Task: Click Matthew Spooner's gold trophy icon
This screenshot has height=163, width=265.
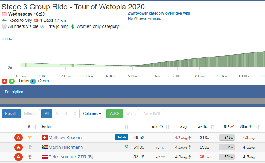Action: pos(30,138)
